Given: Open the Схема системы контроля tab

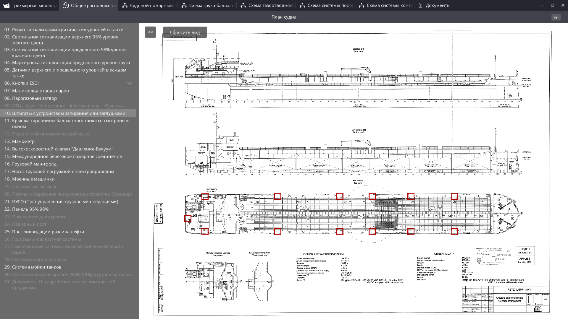Looking at the screenshot, I should pyautogui.click(x=385, y=5).
